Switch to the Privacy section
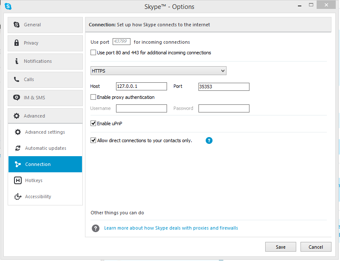 pyautogui.click(x=45, y=43)
